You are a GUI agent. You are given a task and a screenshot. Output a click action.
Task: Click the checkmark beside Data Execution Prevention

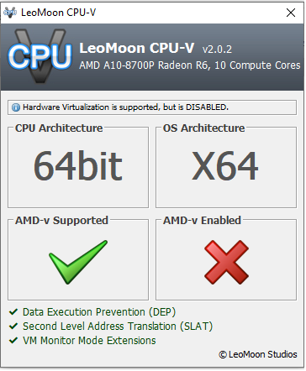pyautogui.click(x=13, y=311)
